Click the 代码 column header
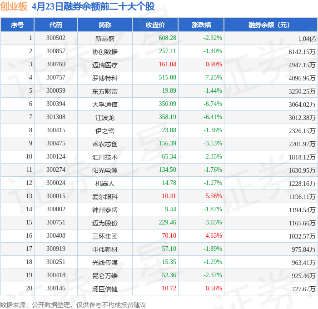 56,25
